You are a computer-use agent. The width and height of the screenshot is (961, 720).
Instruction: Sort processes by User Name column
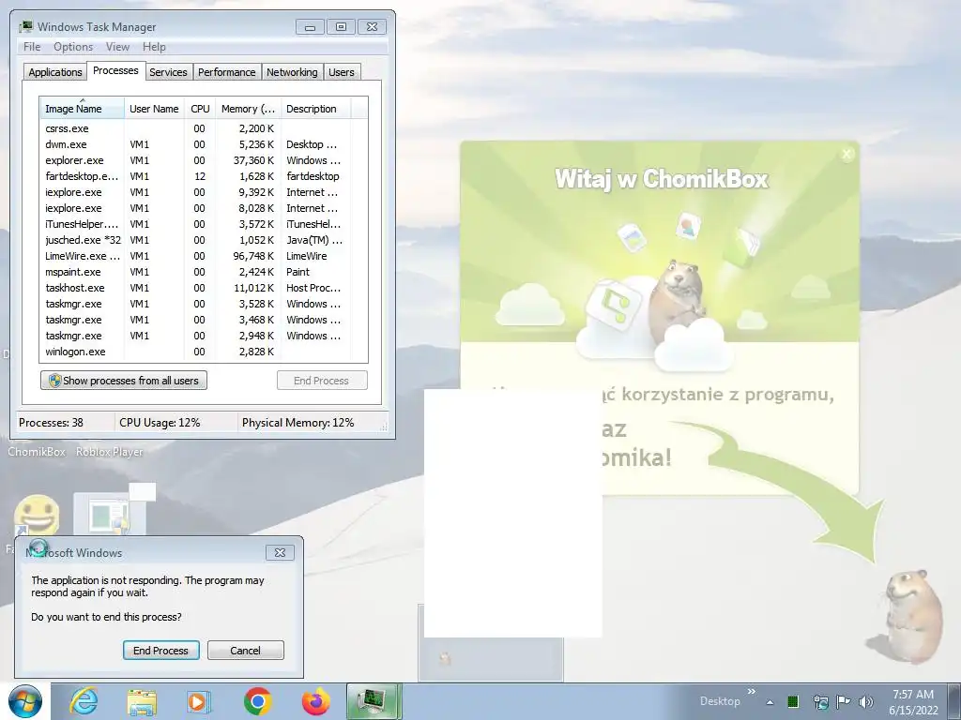155,109
